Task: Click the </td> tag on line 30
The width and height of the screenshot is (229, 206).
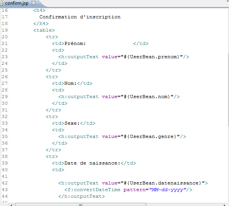Action: pos(60,103)
